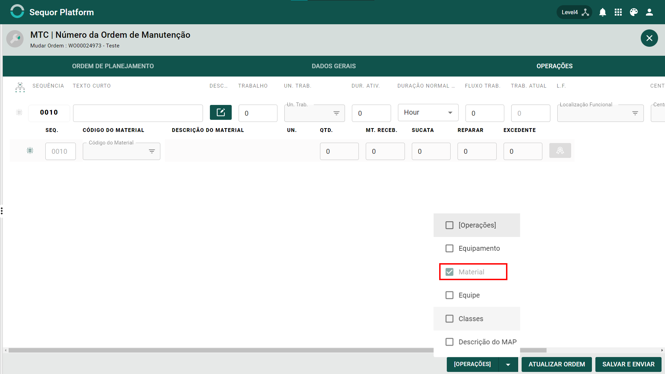Click the Salvar e Enviar button

(x=628, y=364)
